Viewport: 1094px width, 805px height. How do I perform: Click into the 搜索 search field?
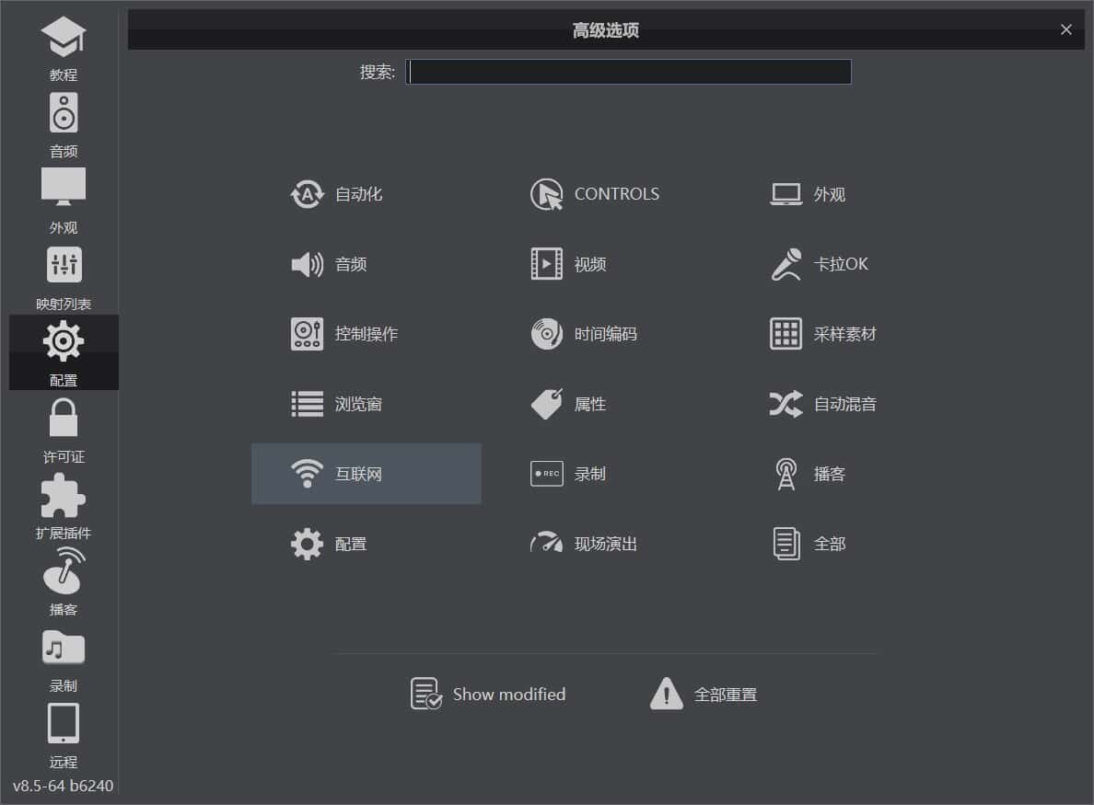pyautogui.click(x=629, y=72)
